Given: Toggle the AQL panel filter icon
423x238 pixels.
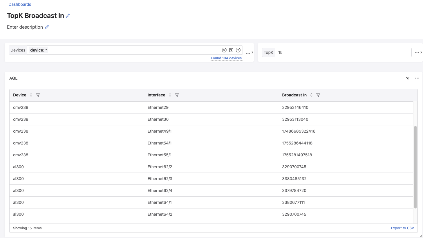Looking at the screenshot, I should pyautogui.click(x=408, y=78).
